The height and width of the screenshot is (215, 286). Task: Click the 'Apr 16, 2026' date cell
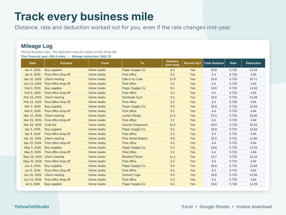[33, 139]
